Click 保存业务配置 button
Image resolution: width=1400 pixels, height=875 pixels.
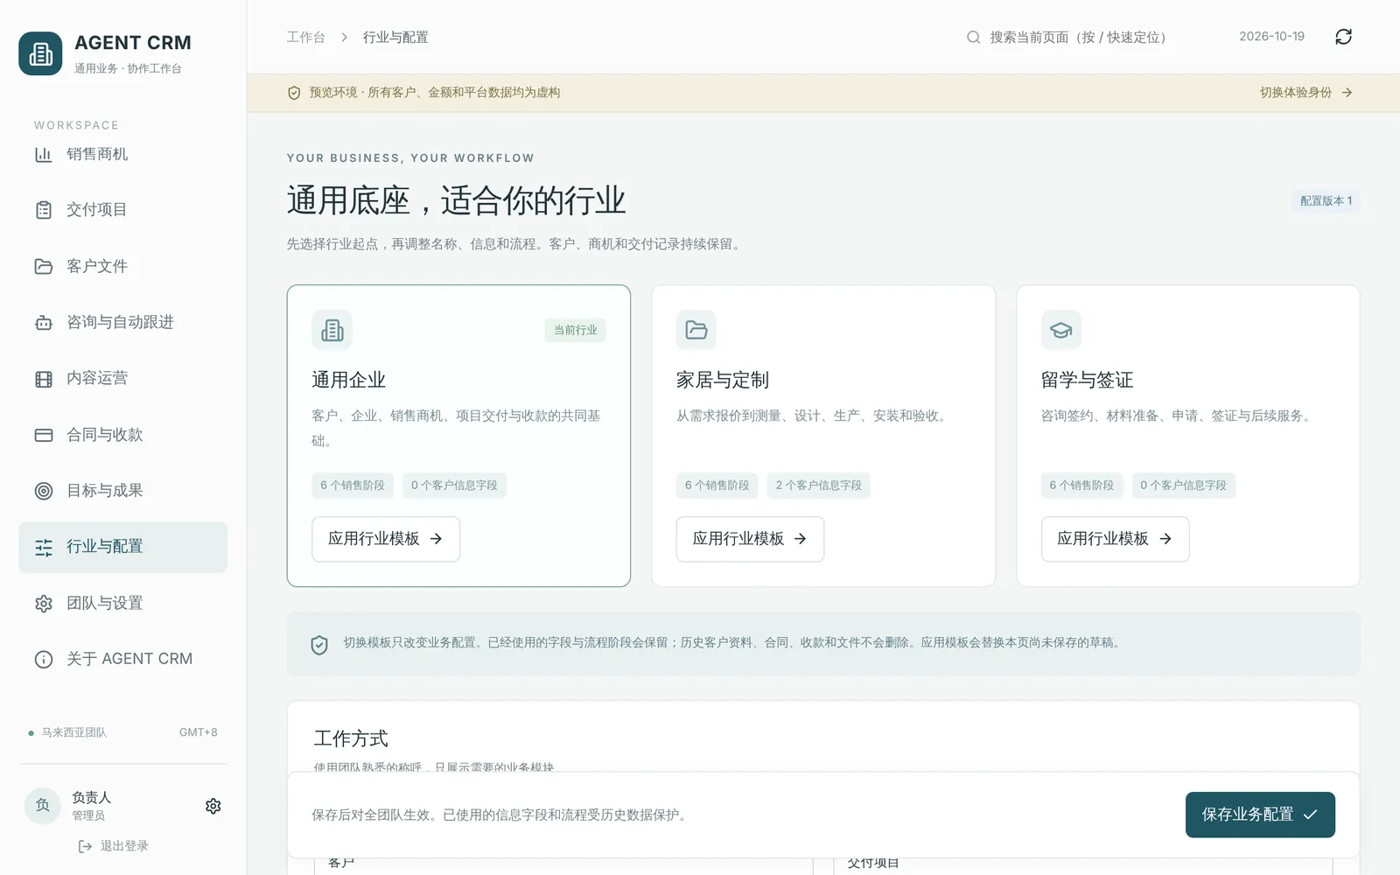pyautogui.click(x=1260, y=815)
